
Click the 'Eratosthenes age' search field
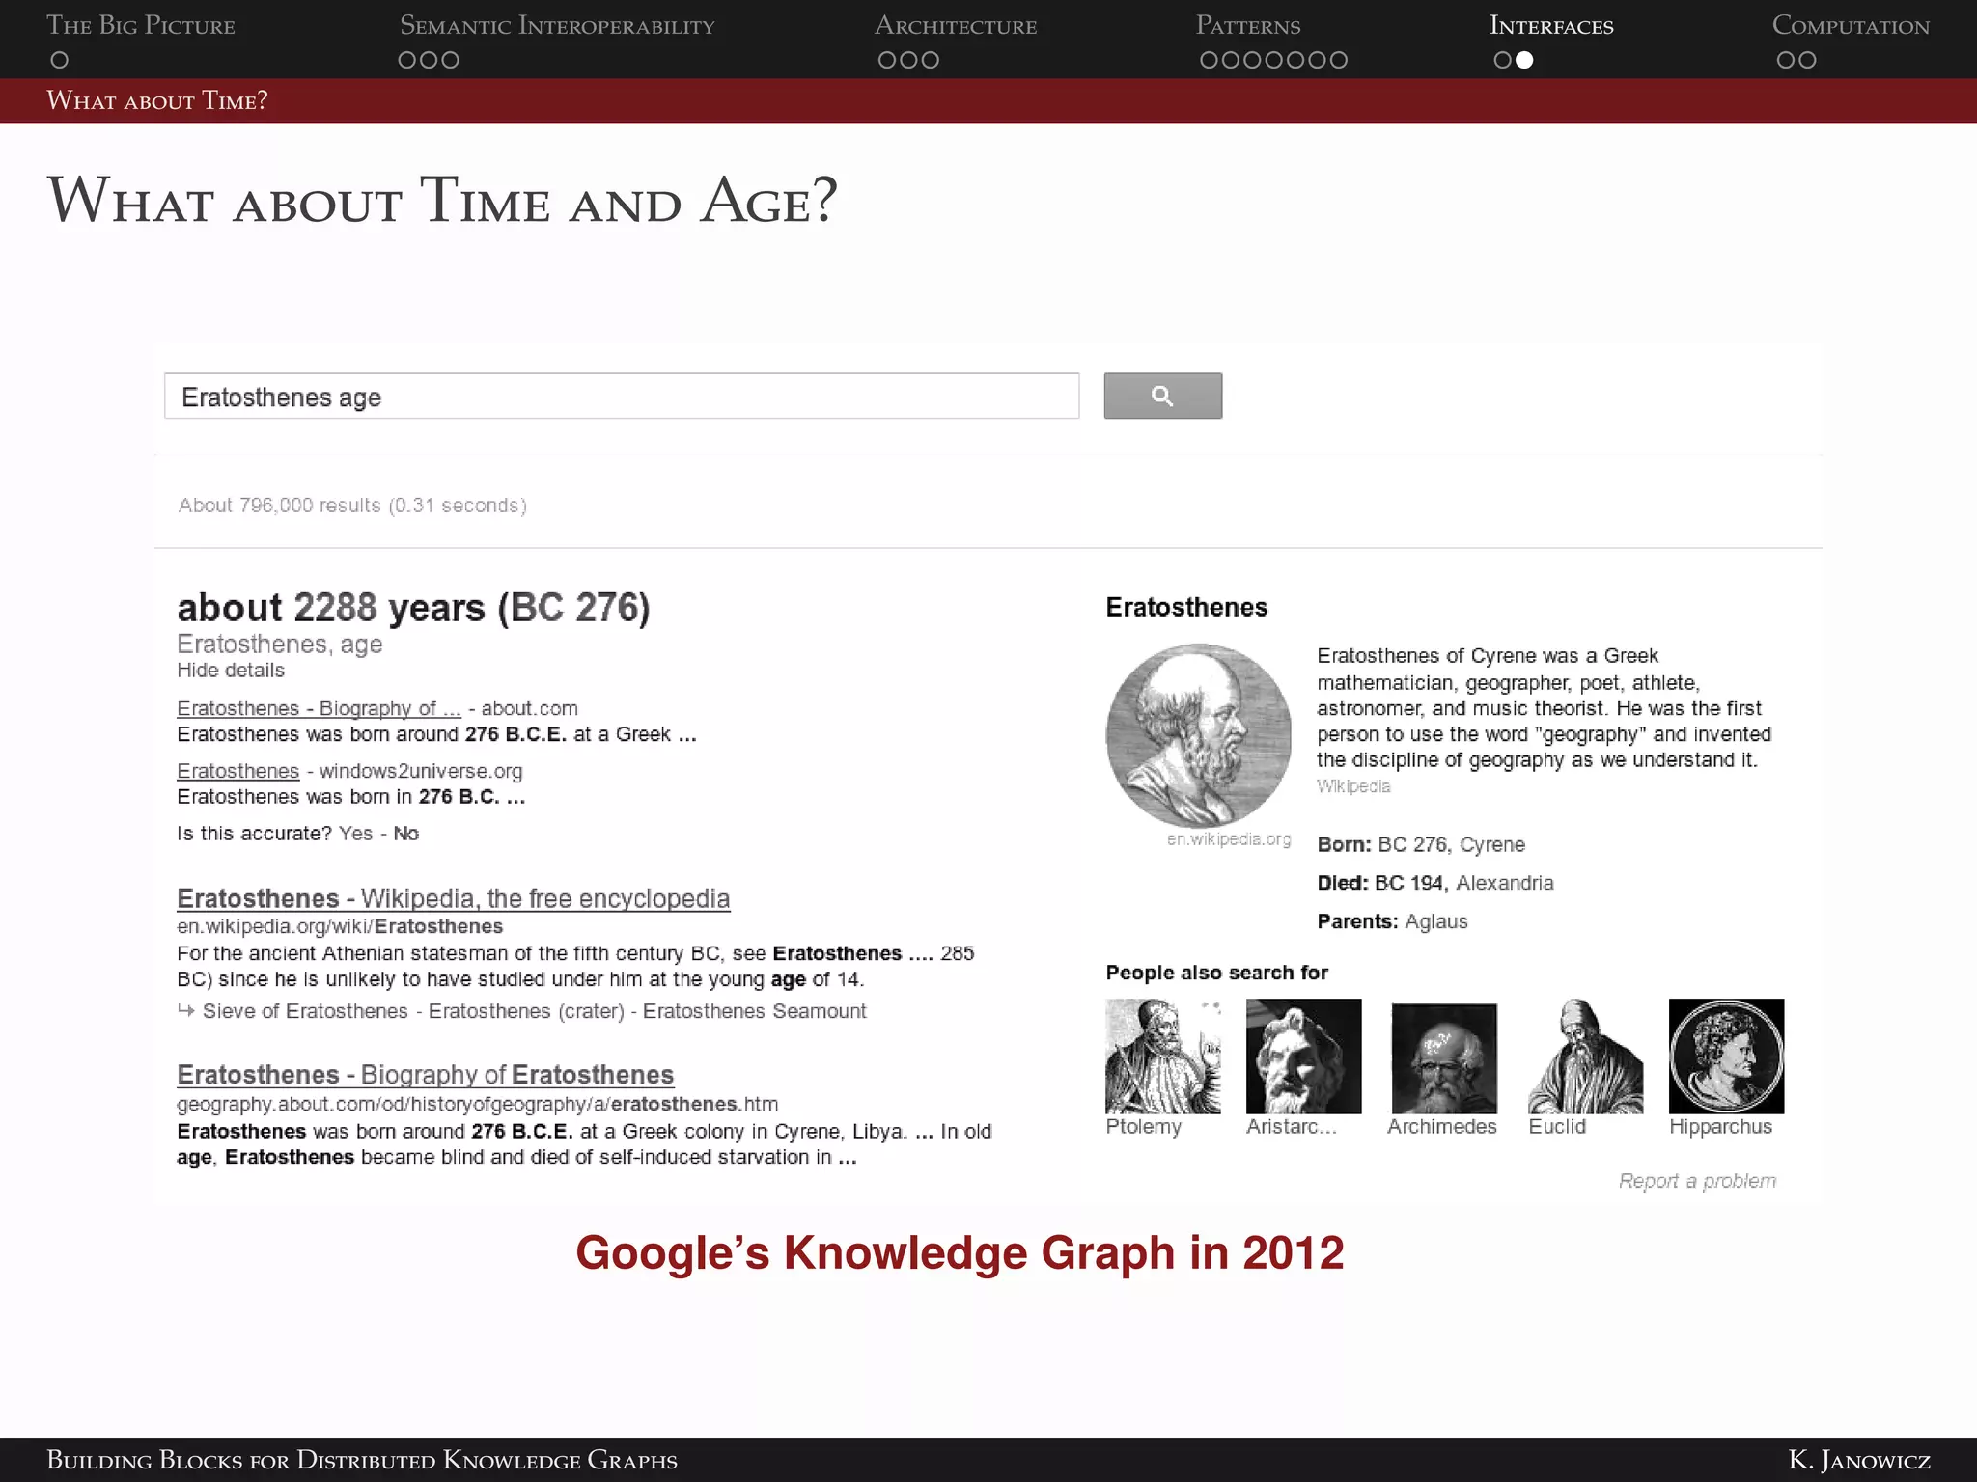[x=622, y=397]
